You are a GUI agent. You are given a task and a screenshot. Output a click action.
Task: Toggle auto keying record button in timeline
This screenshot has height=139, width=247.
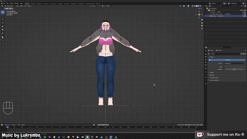pyautogui.click(x=94, y=125)
